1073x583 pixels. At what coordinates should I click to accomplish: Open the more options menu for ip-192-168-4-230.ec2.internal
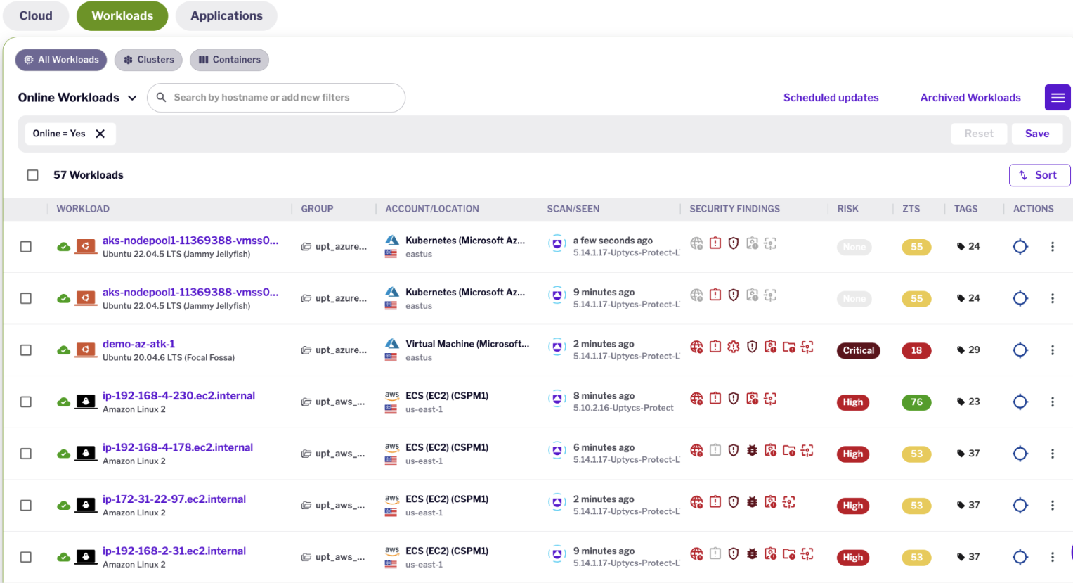coord(1053,402)
